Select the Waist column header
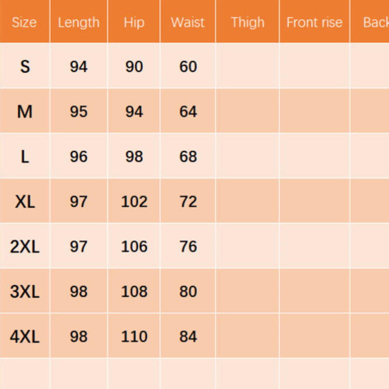Viewport: 389px width, 389px height. tap(188, 22)
